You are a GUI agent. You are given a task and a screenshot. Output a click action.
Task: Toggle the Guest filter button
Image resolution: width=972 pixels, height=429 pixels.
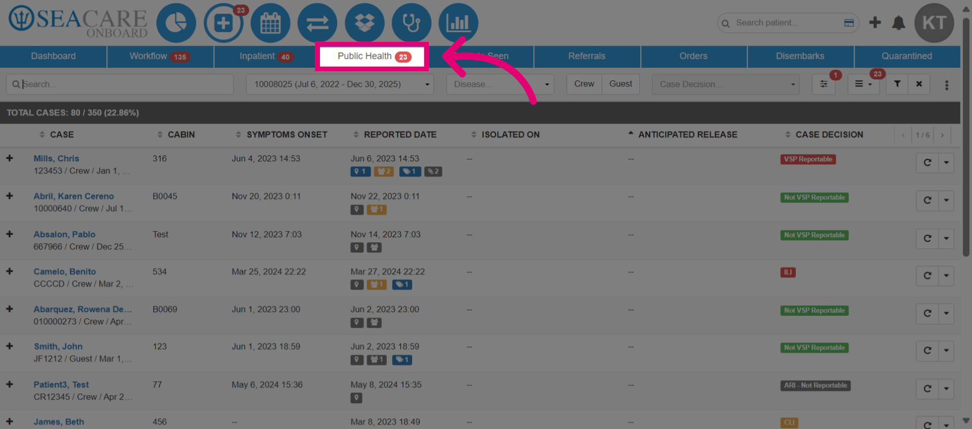pyautogui.click(x=621, y=84)
